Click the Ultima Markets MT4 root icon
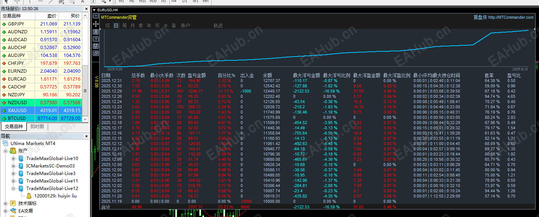This screenshot has height=217, width=539. point(6,144)
